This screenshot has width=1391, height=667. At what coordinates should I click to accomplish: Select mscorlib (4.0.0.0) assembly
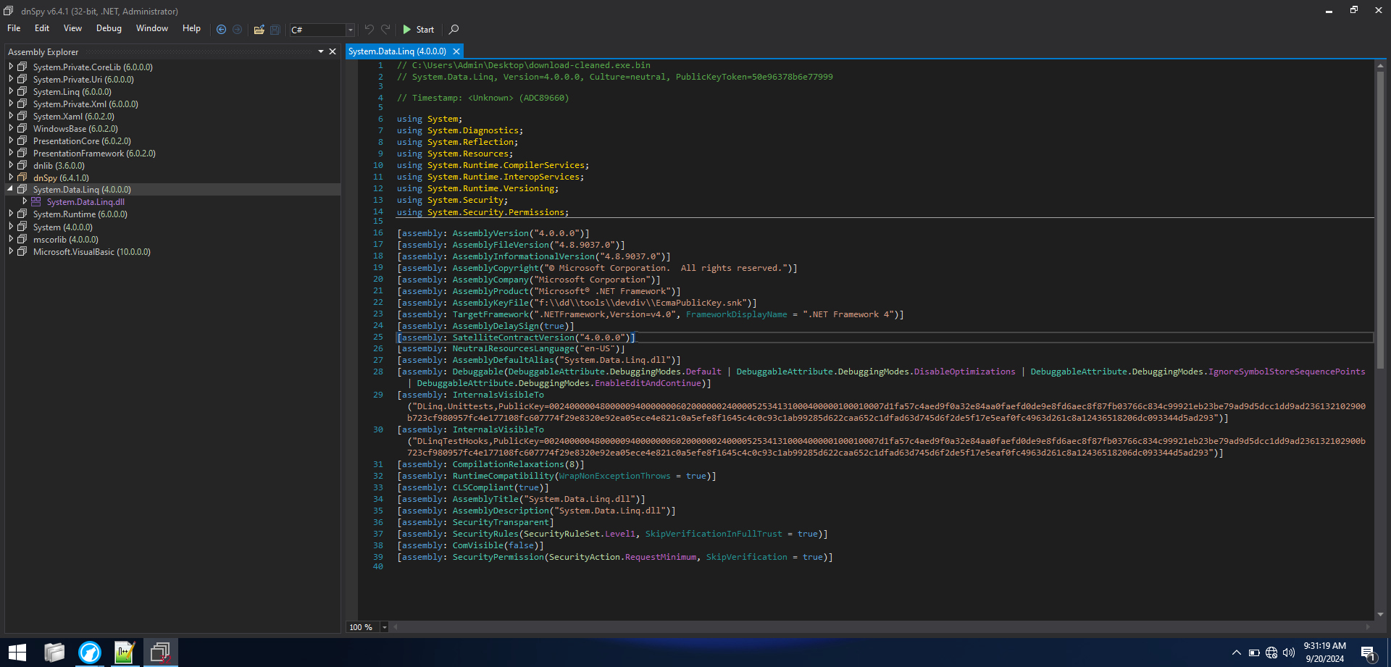[66, 240]
